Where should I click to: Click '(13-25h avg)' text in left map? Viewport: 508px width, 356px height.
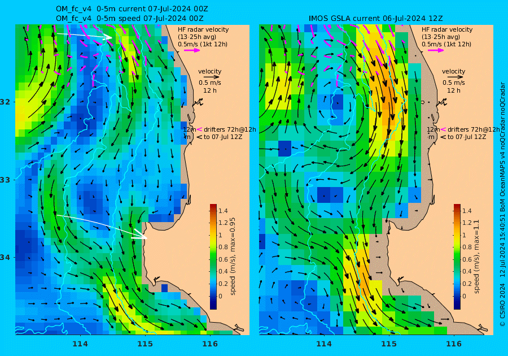coord(196,37)
